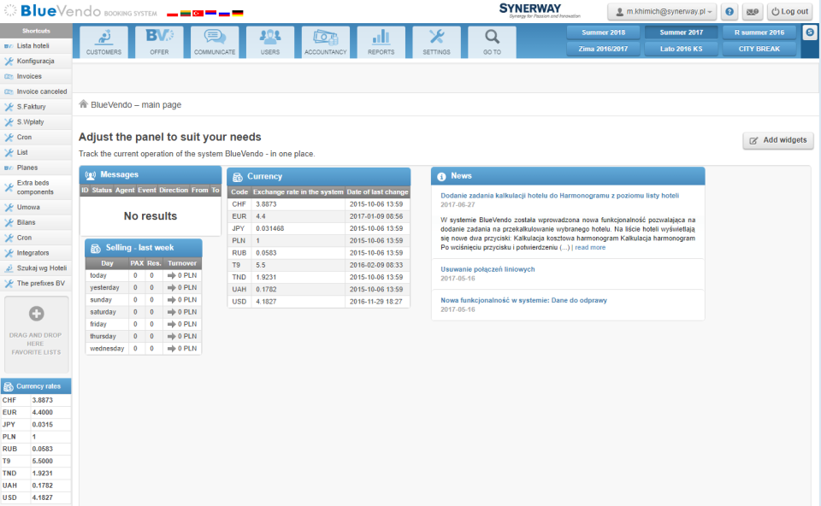
Task: Open the read more news link
Action: [x=590, y=248]
